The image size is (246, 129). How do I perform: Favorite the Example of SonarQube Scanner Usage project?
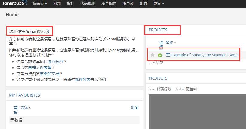click(153, 55)
